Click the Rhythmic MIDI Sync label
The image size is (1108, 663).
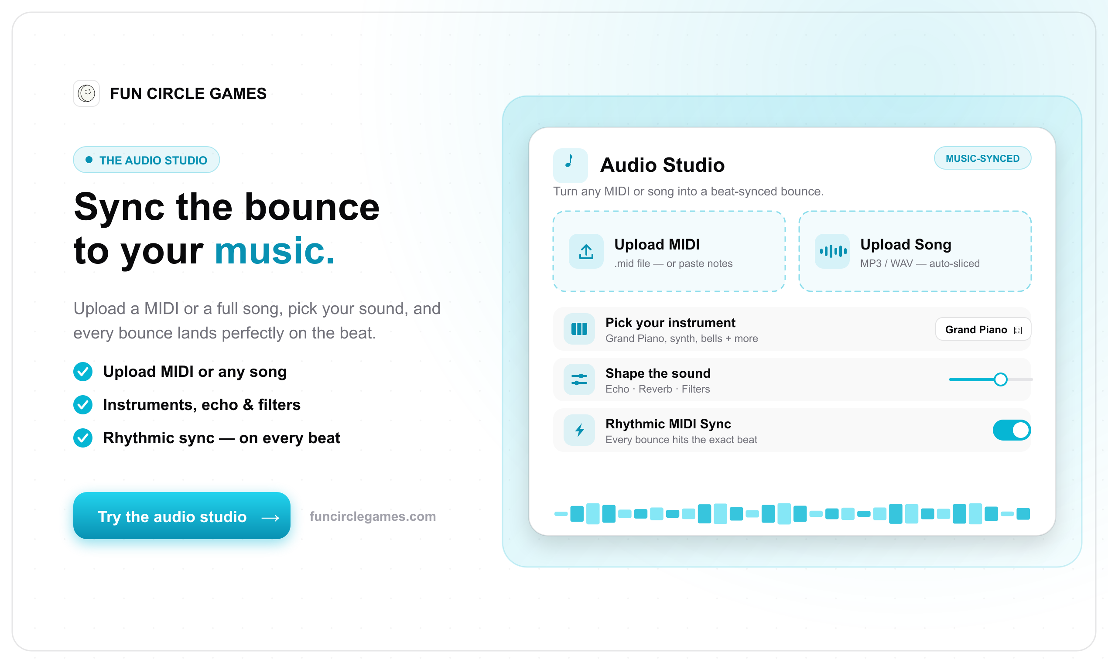668,424
